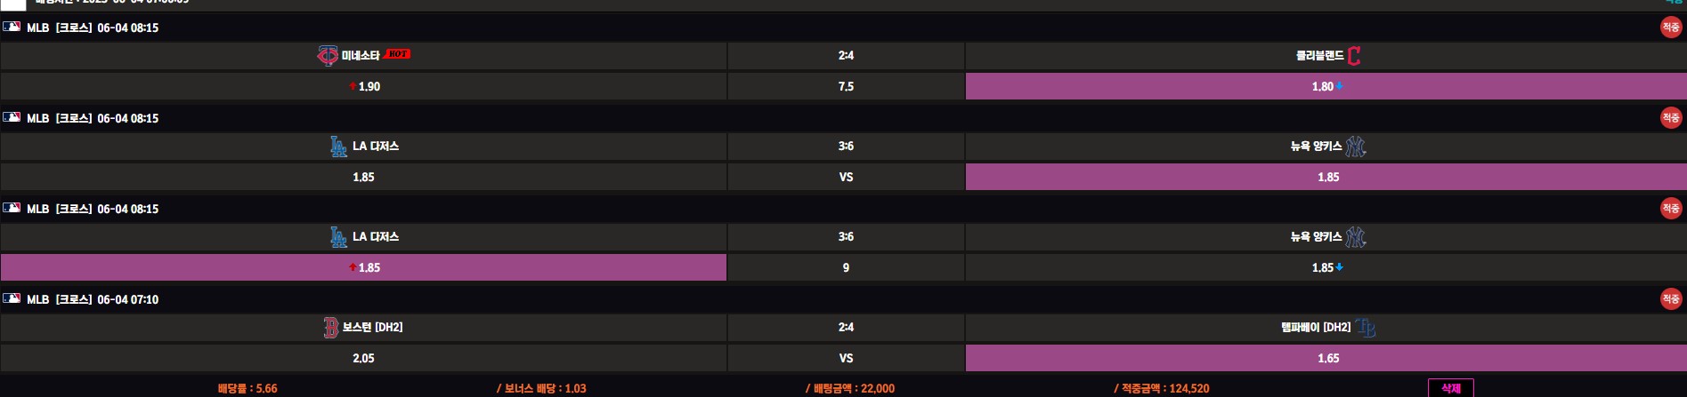1687x397 pixels.
Task: Click the Boston Red Sox logo
Action: 331,328
